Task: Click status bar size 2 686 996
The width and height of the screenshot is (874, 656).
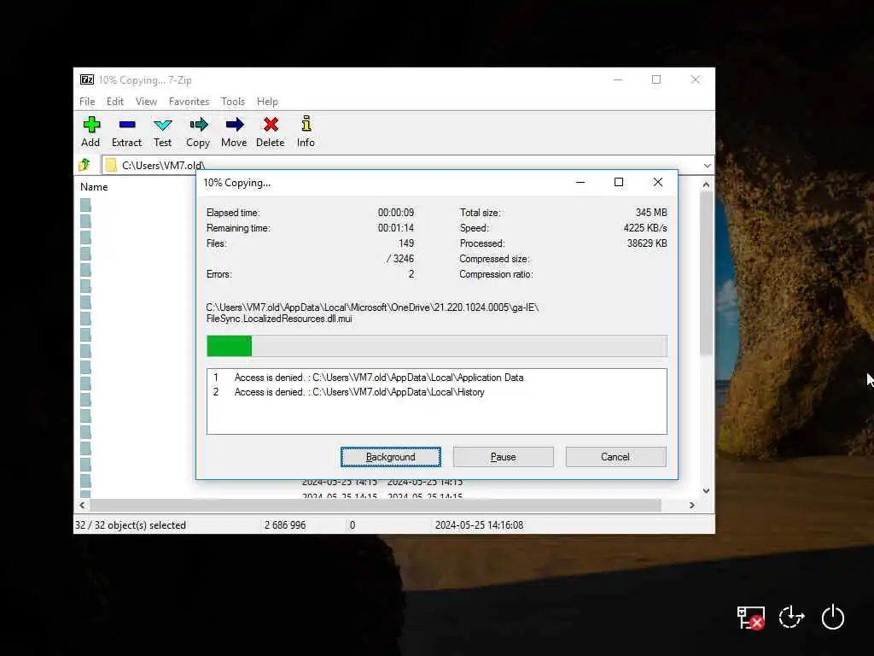Action: tap(285, 525)
